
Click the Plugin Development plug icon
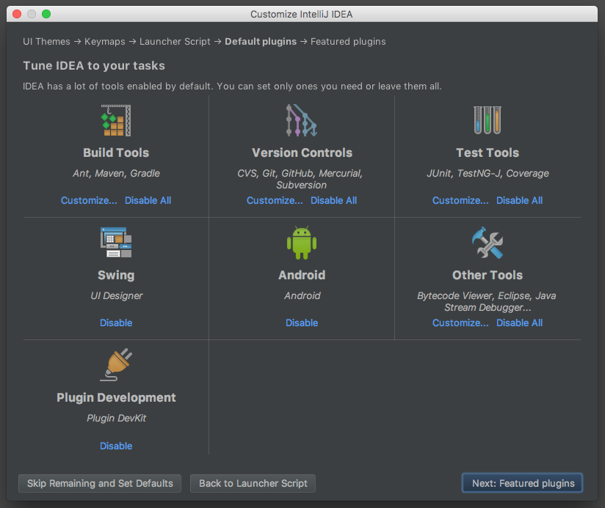[116, 365]
